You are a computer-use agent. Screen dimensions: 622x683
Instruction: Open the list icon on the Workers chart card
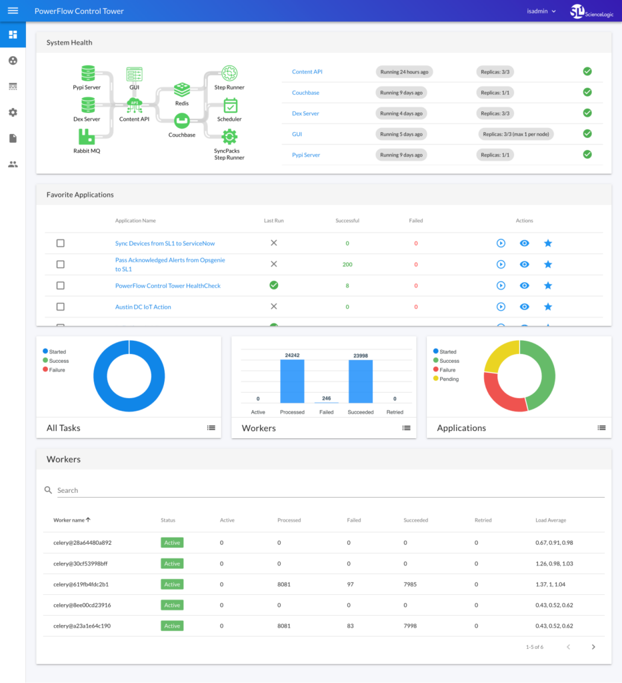tap(406, 428)
